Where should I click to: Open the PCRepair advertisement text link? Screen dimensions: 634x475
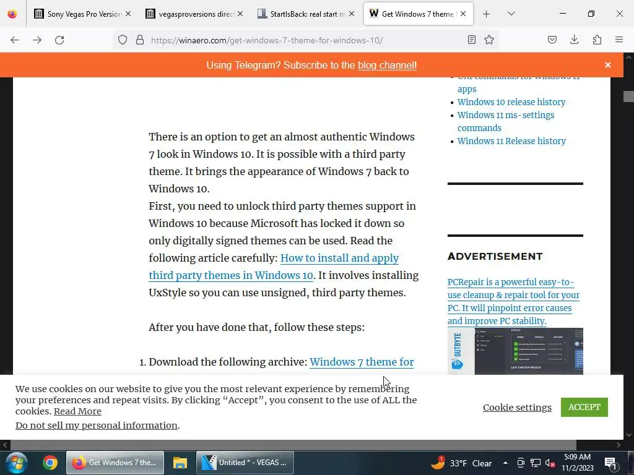coord(513,301)
